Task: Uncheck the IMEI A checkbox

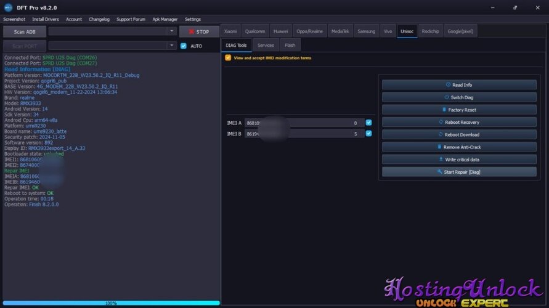Action: coord(368,123)
